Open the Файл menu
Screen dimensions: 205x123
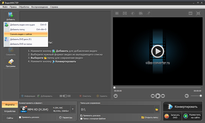point(5,7)
